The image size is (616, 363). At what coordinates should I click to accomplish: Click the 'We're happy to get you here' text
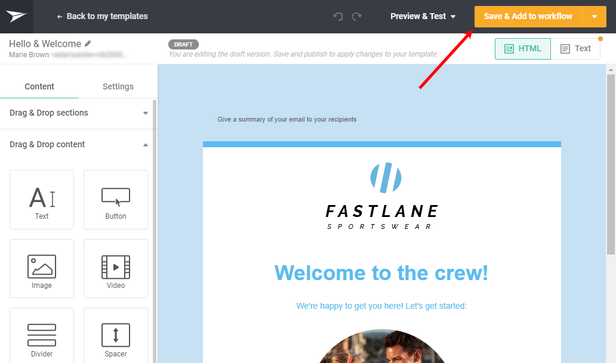[381, 306]
